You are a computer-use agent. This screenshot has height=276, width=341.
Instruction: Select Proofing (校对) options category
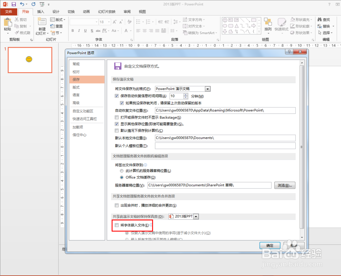tap(87, 72)
